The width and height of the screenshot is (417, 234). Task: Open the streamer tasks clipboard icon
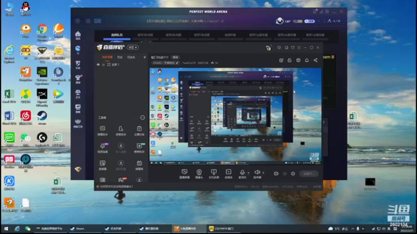(x=139, y=128)
